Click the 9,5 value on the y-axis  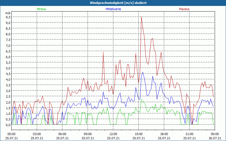(8, 17)
